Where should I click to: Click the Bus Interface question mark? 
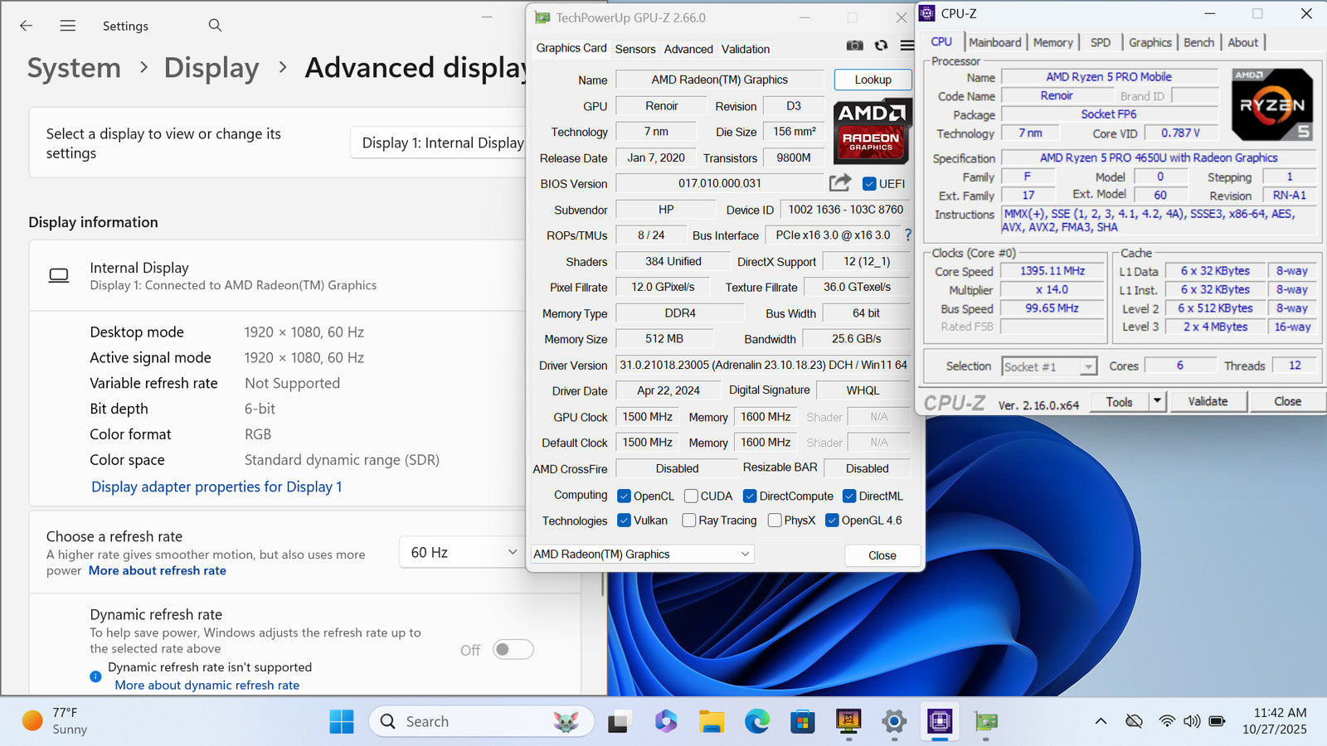(x=908, y=235)
